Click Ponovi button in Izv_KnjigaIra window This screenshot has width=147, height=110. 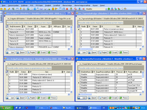click(x=52, y=52)
